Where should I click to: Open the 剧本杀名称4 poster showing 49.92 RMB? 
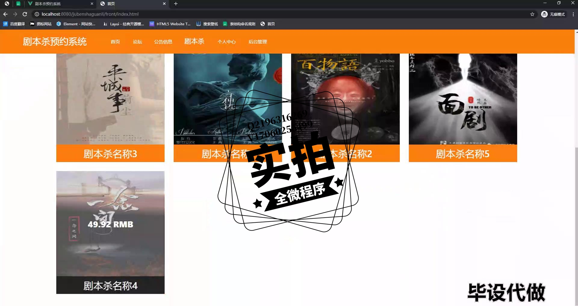coord(110,224)
